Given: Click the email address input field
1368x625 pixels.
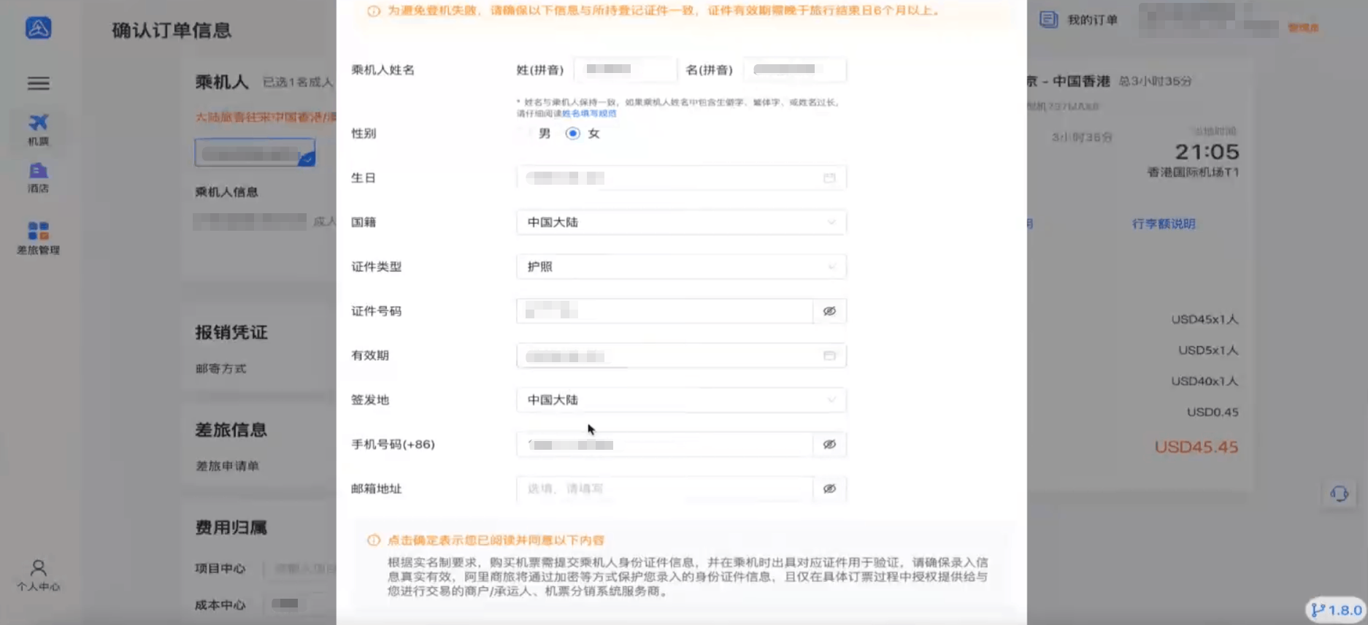Looking at the screenshot, I should 664,489.
